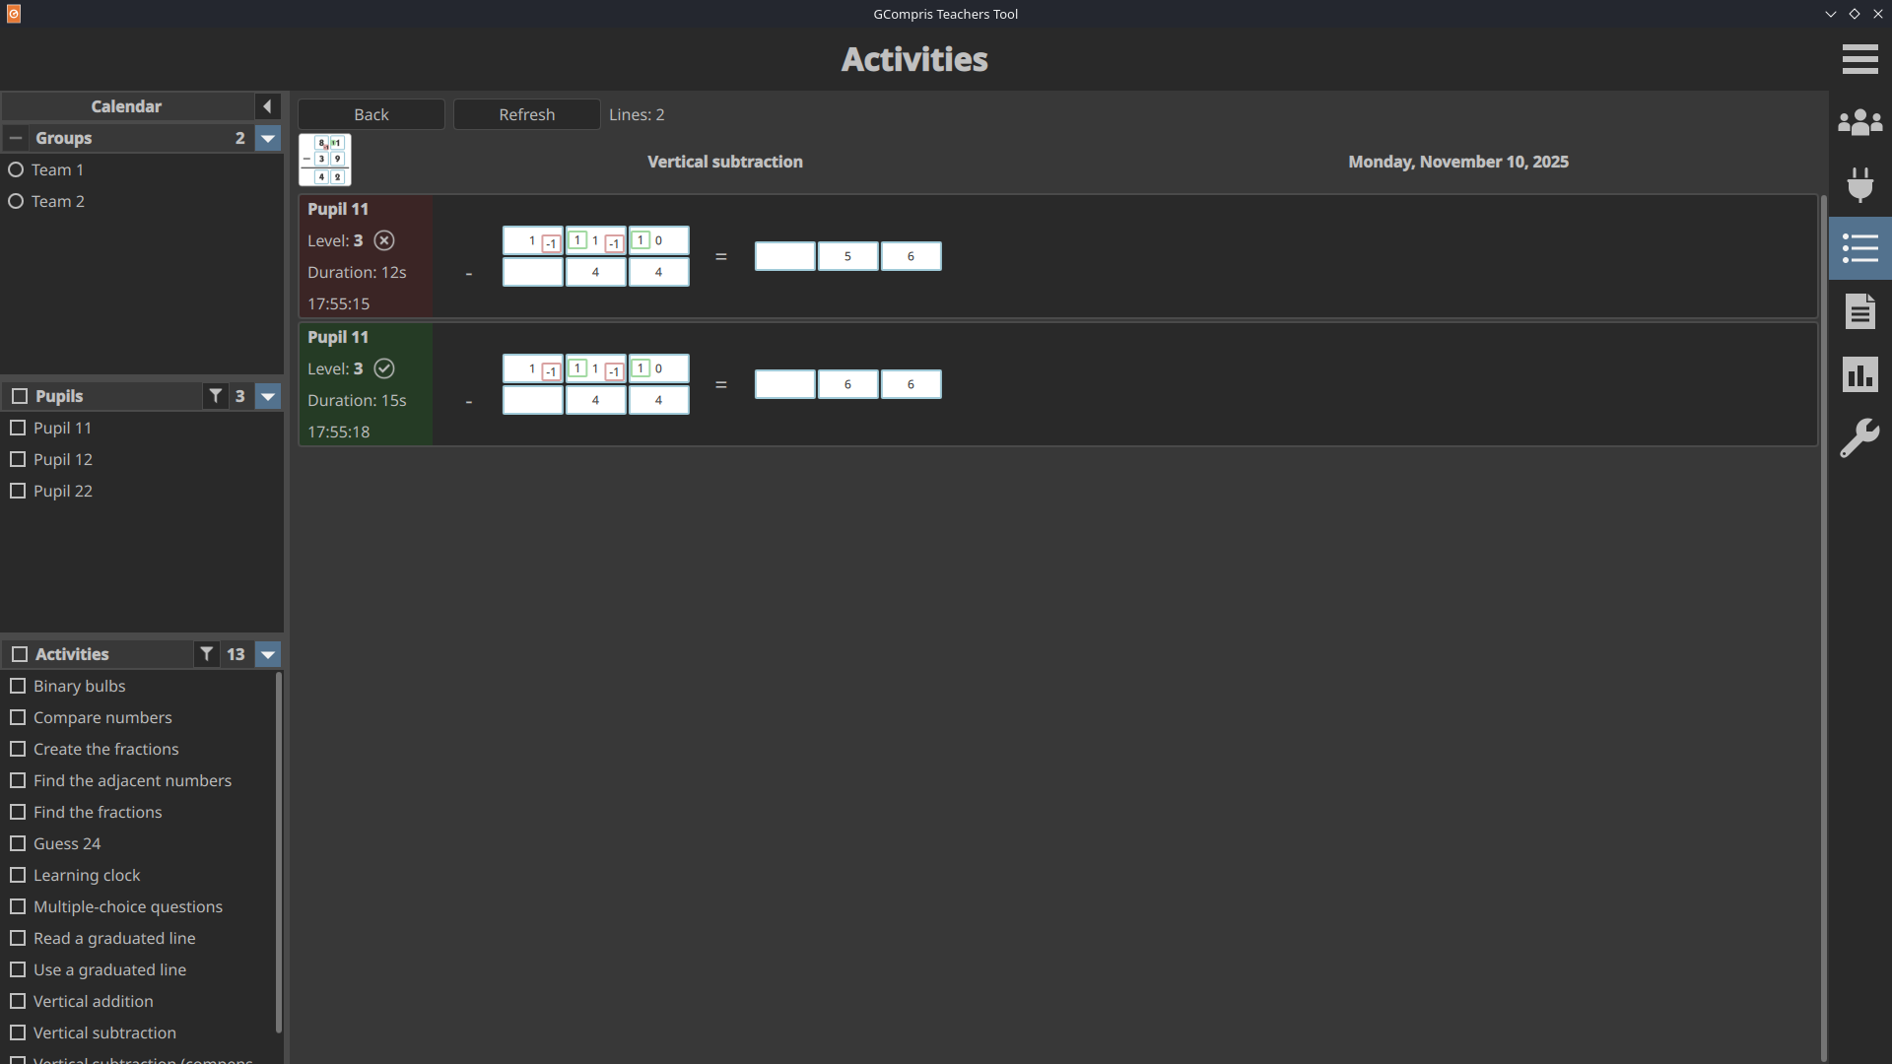Image resolution: width=1892 pixels, height=1064 pixels.
Task: Click the activities list scrollbar
Action: [x=279, y=852]
